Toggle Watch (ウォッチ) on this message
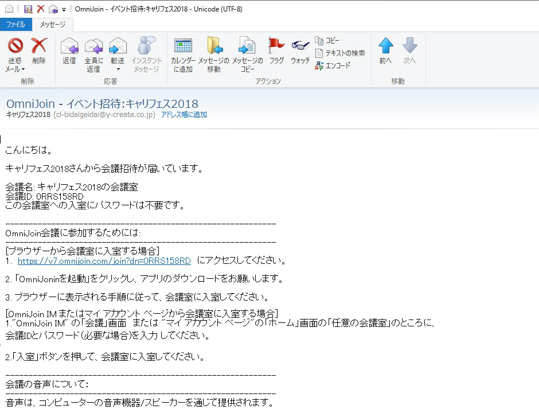This screenshot has height=413, width=539. coord(300,46)
